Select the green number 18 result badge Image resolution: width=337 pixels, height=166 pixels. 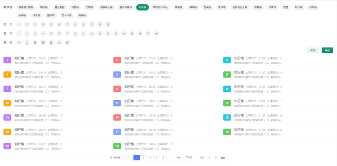227,132
